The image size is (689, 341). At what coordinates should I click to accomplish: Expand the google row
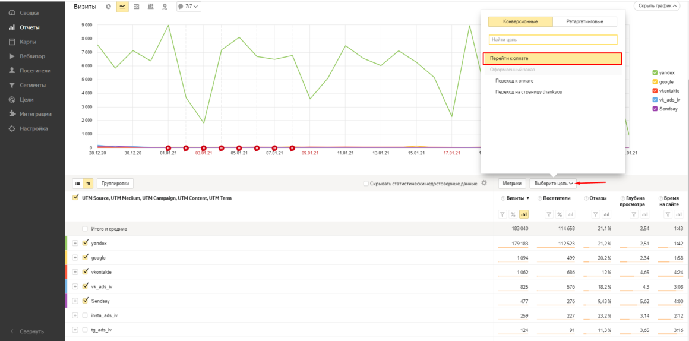(75, 257)
